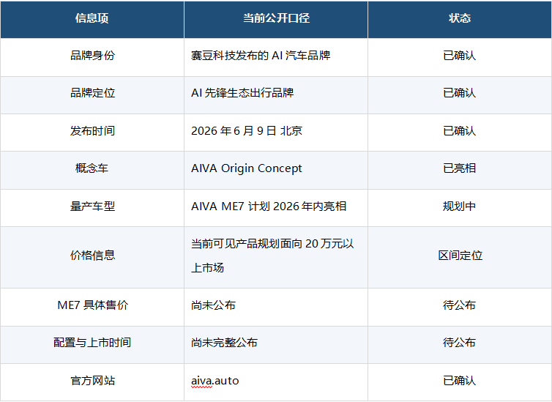Select the 赛豆科技发布的 AI 汽车品牌 cell
Screen dimensions: 552x402
click(276, 57)
